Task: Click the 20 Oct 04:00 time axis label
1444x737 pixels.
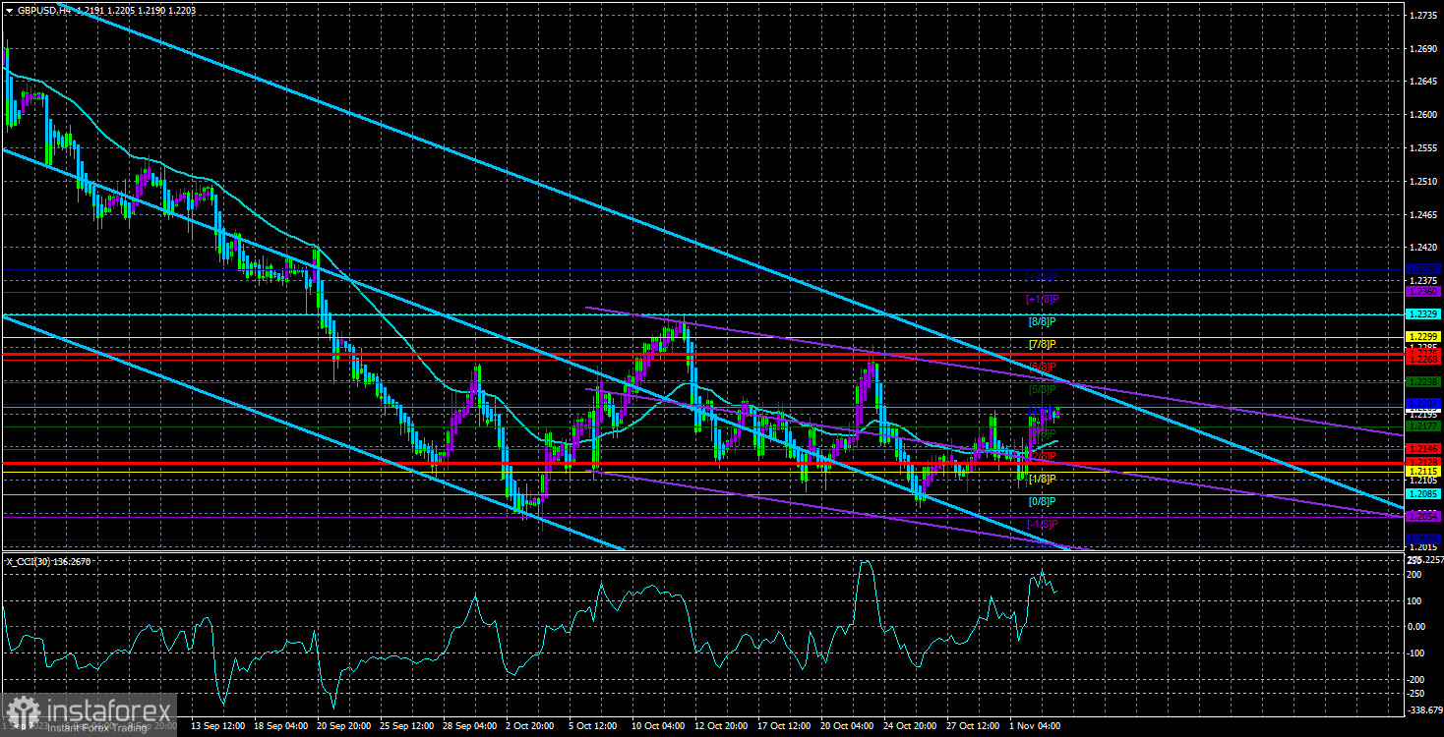Action: (x=845, y=726)
